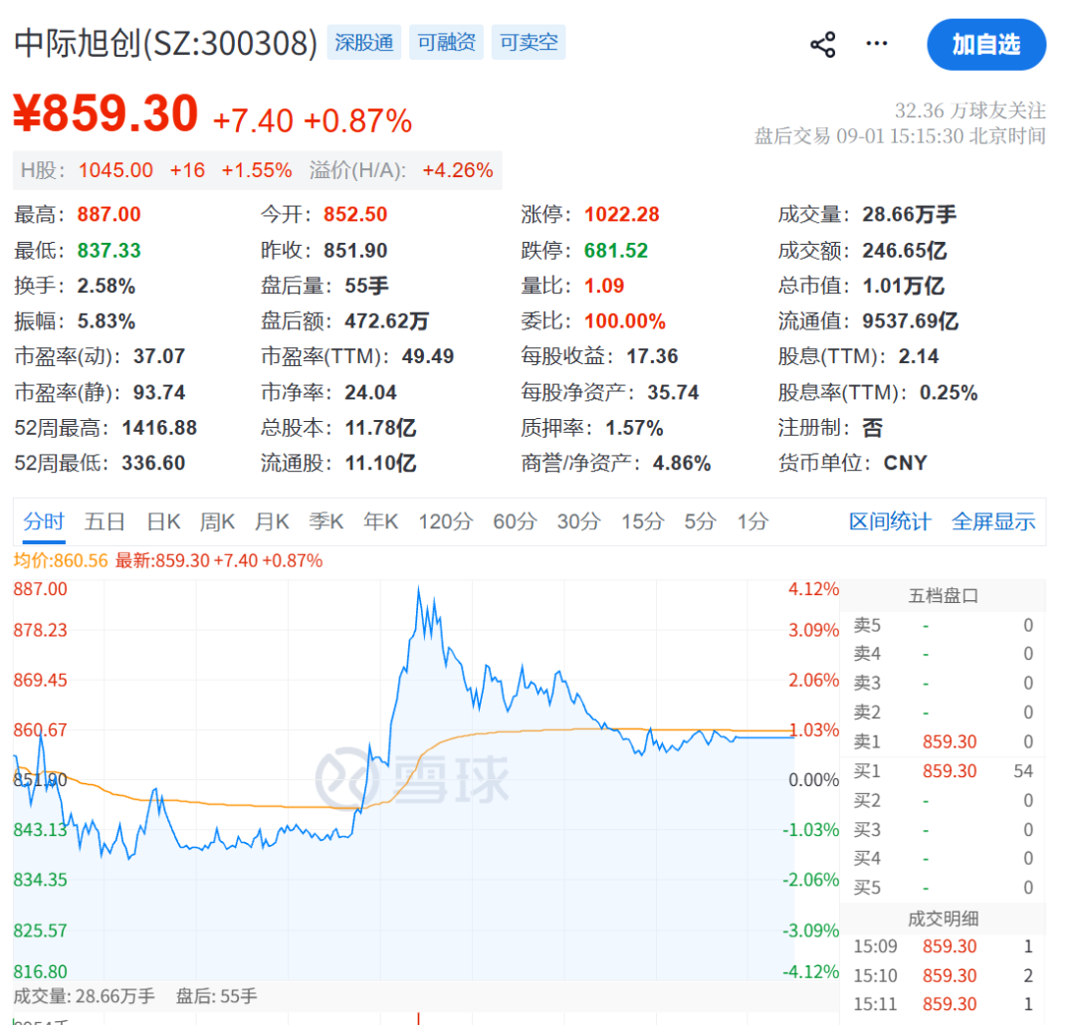Screen dimensions: 1075x1025
Task: Click the 卖1 row in order book
Action: click(x=943, y=741)
